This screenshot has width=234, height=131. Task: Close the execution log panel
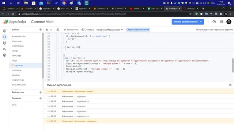[x=230, y=85]
